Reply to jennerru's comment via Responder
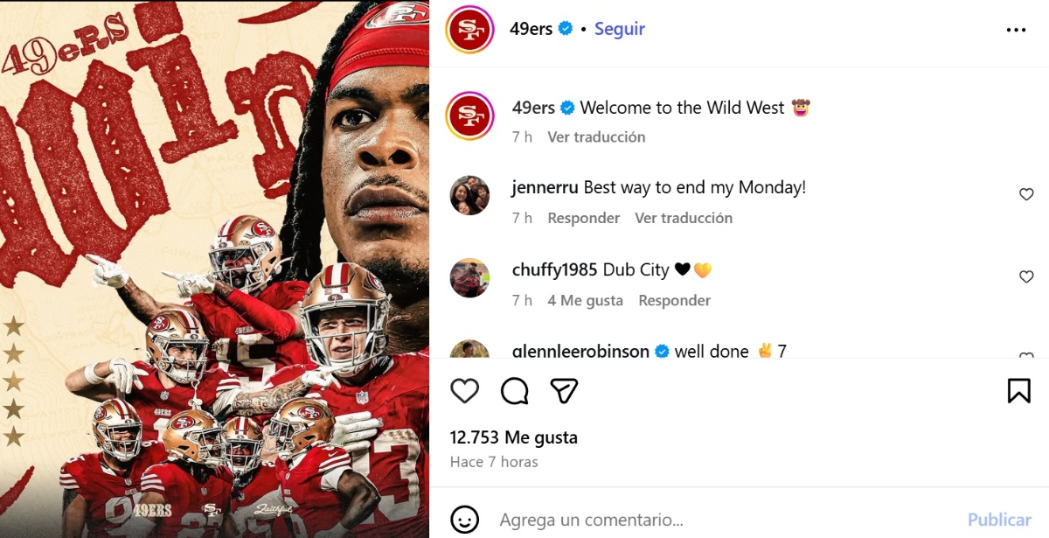 (x=584, y=218)
